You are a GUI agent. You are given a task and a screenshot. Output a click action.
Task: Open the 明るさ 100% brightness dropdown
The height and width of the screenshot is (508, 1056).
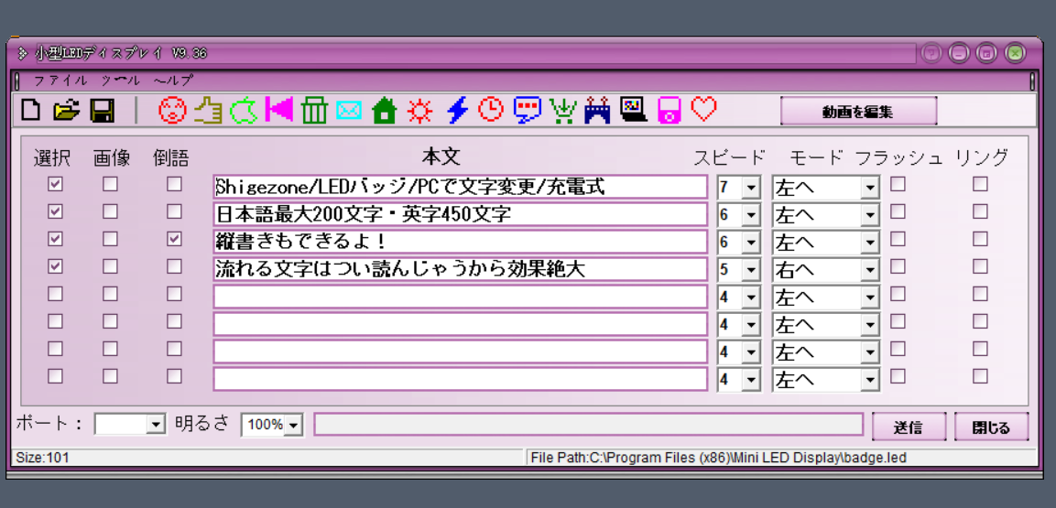coord(294,425)
